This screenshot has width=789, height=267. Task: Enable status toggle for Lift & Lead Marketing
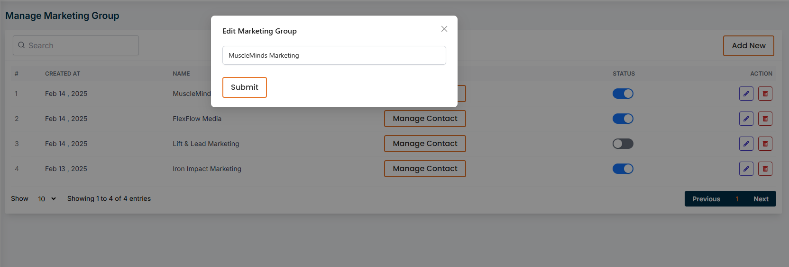623,144
